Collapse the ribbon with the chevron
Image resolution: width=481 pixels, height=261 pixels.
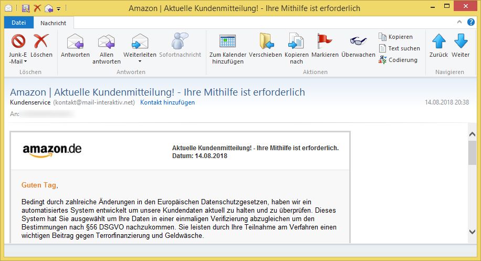pos(459,22)
